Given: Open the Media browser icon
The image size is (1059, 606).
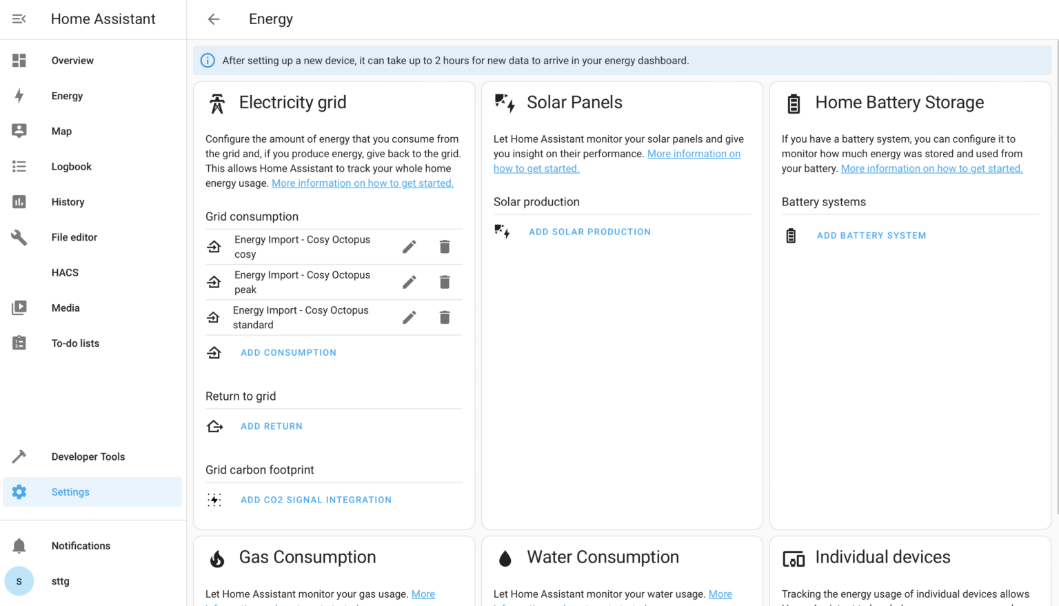Looking at the screenshot, I should pyautogui.click(x=19, y=307).
